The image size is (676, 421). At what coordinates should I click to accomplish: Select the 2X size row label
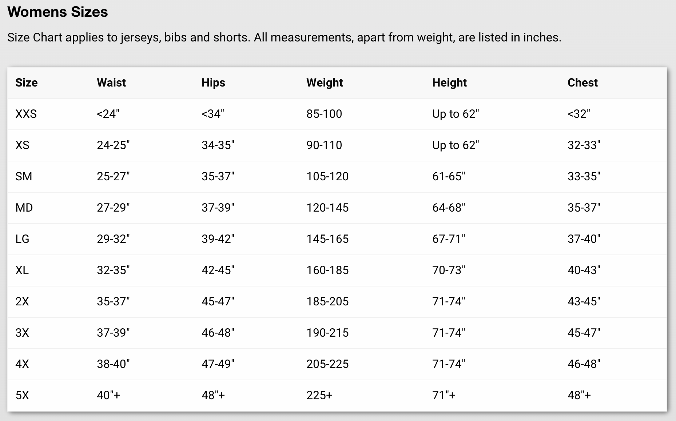[22, 301]
